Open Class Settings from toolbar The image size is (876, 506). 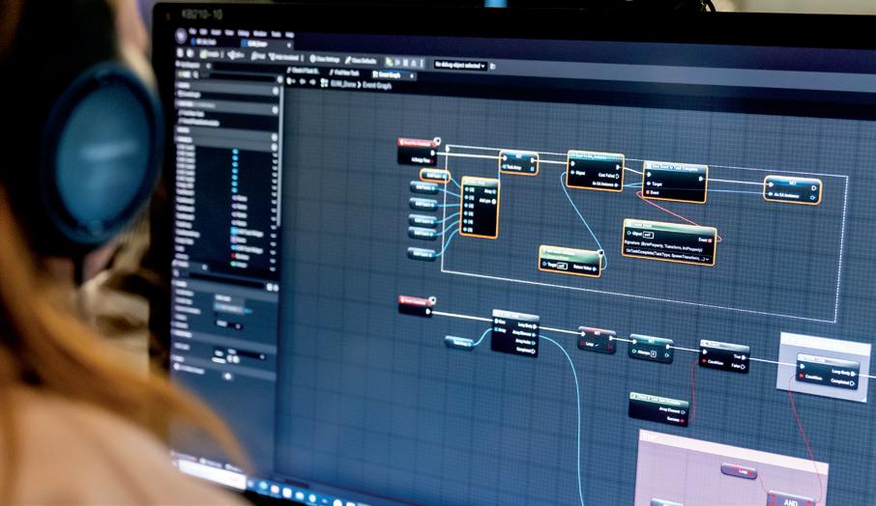(x=325, y=59)
